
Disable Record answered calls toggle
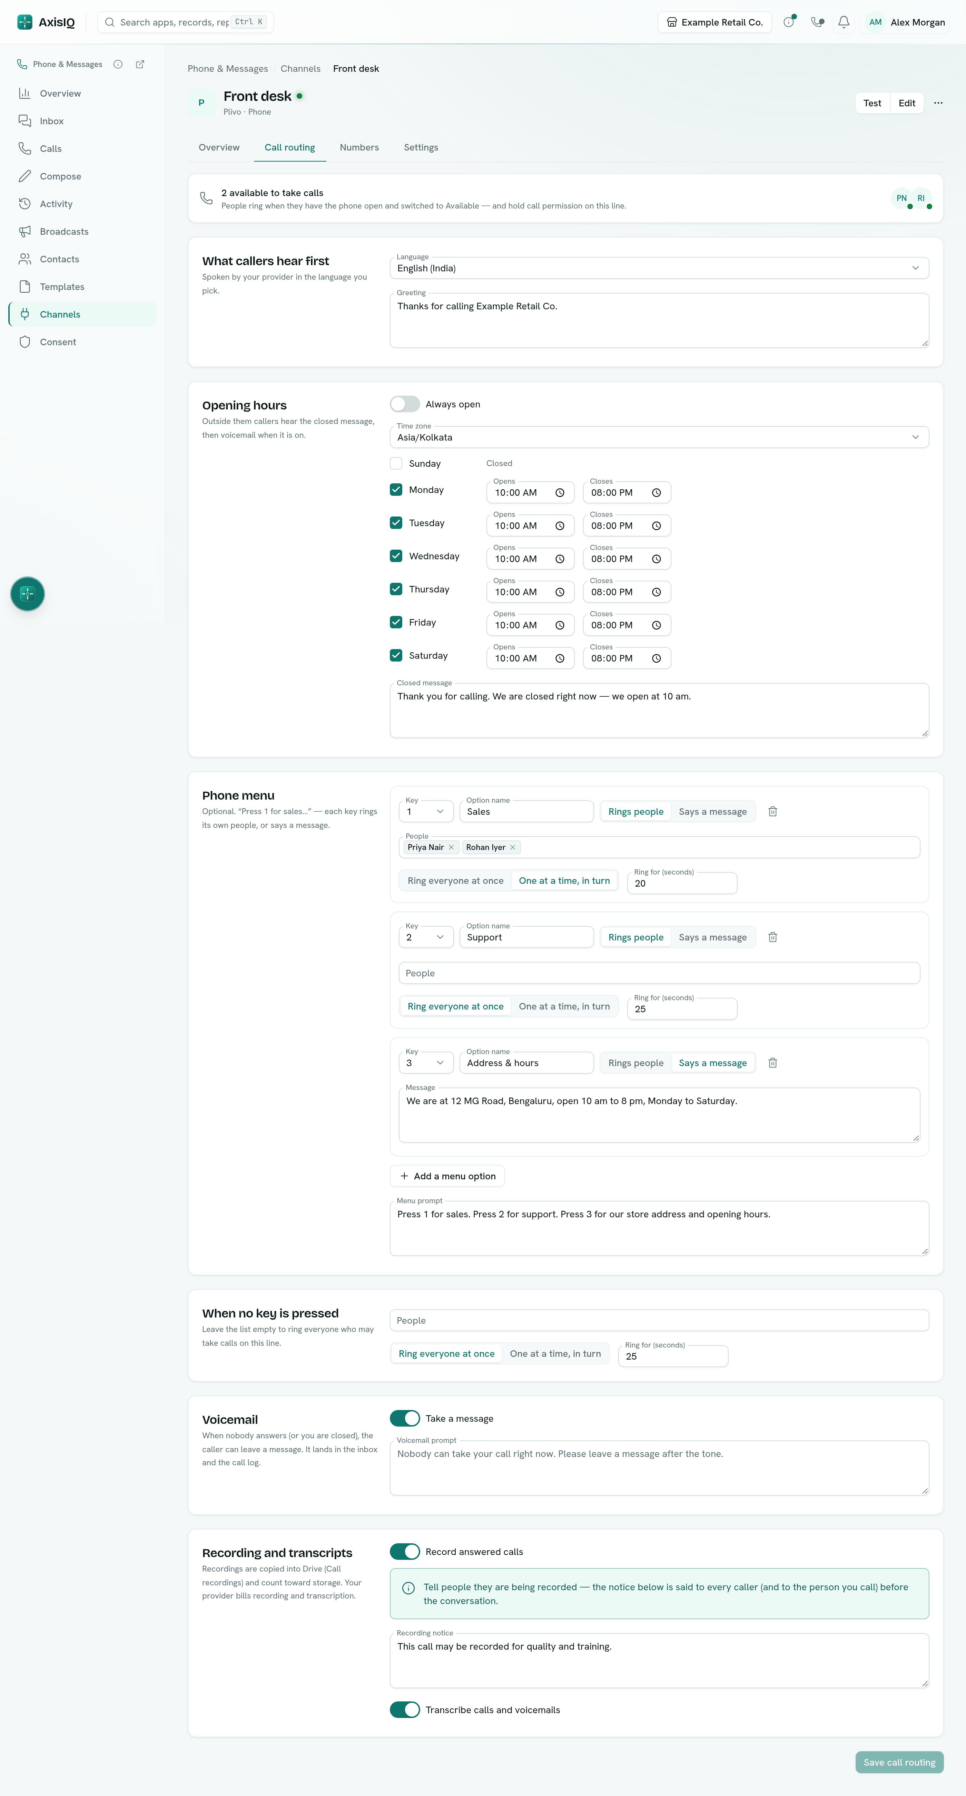(405, 1552)
